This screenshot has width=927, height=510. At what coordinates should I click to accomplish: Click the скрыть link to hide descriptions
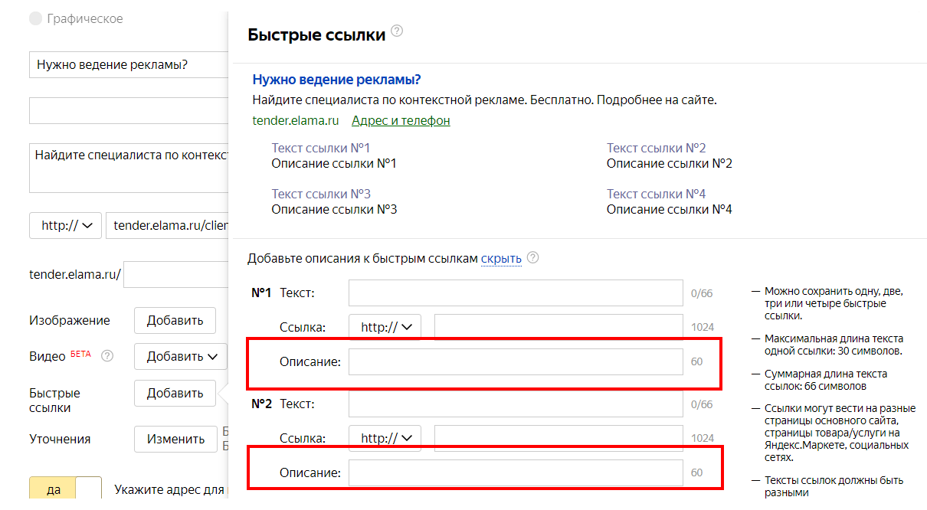point(501,259)
